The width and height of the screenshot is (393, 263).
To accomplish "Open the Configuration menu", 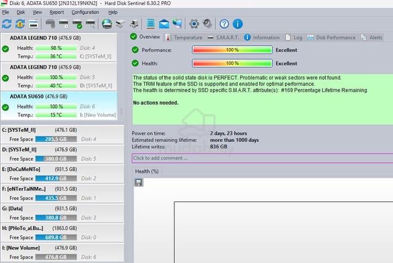I will tap(85, 12).
